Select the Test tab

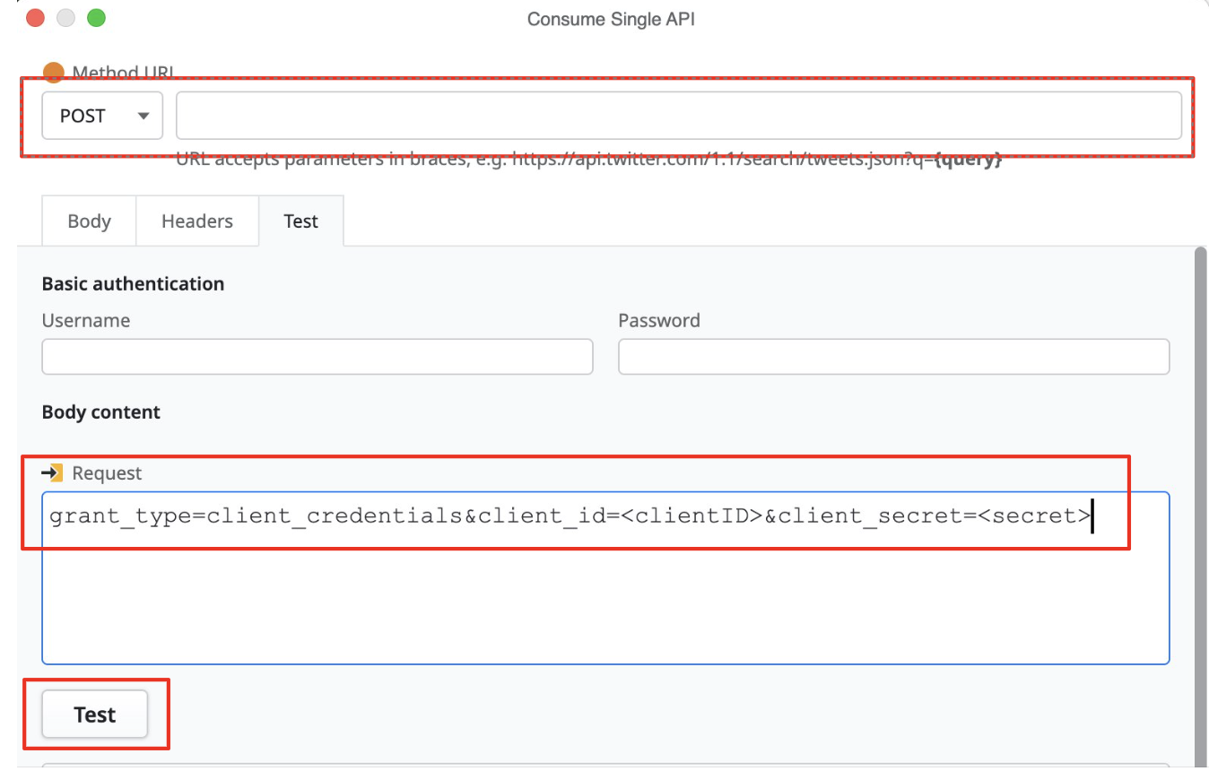click(x=300, y=221)
